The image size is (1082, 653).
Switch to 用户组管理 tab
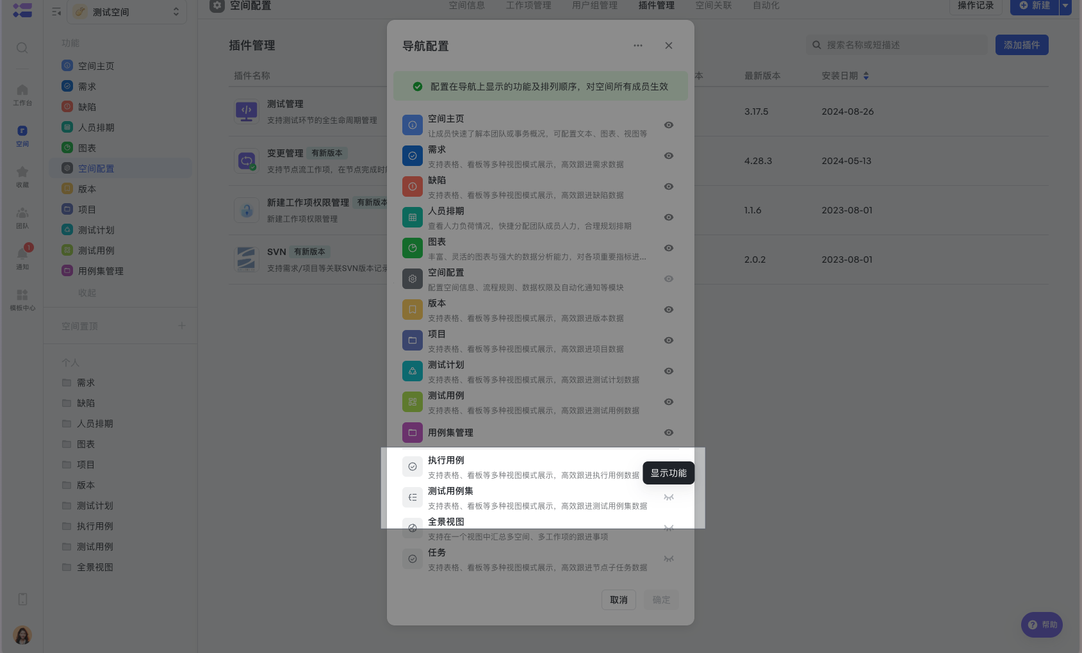(x=594, y=6)
